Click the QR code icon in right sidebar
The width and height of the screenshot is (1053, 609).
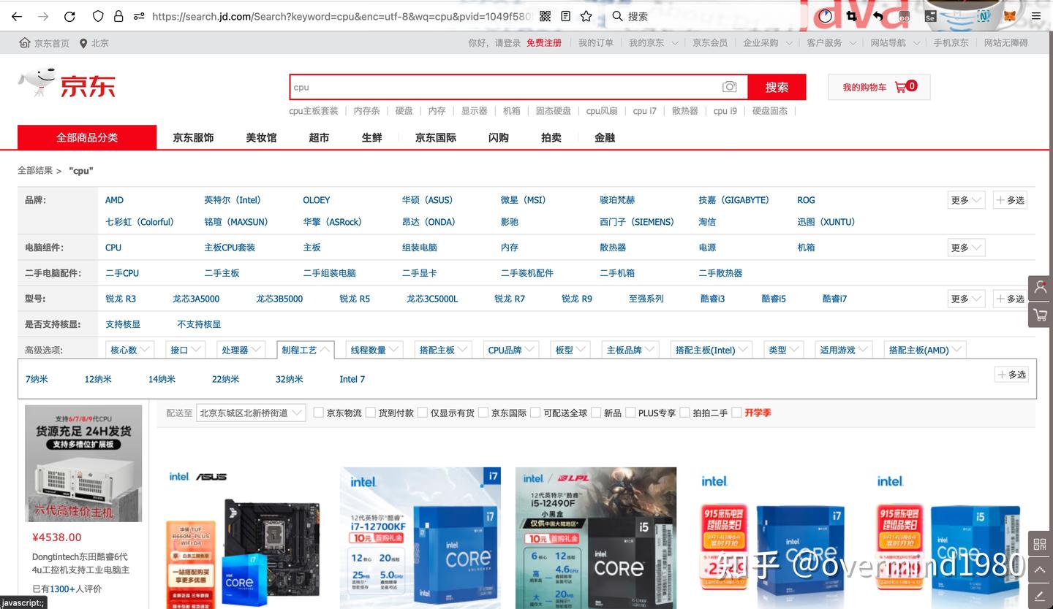pos(1039,543)
